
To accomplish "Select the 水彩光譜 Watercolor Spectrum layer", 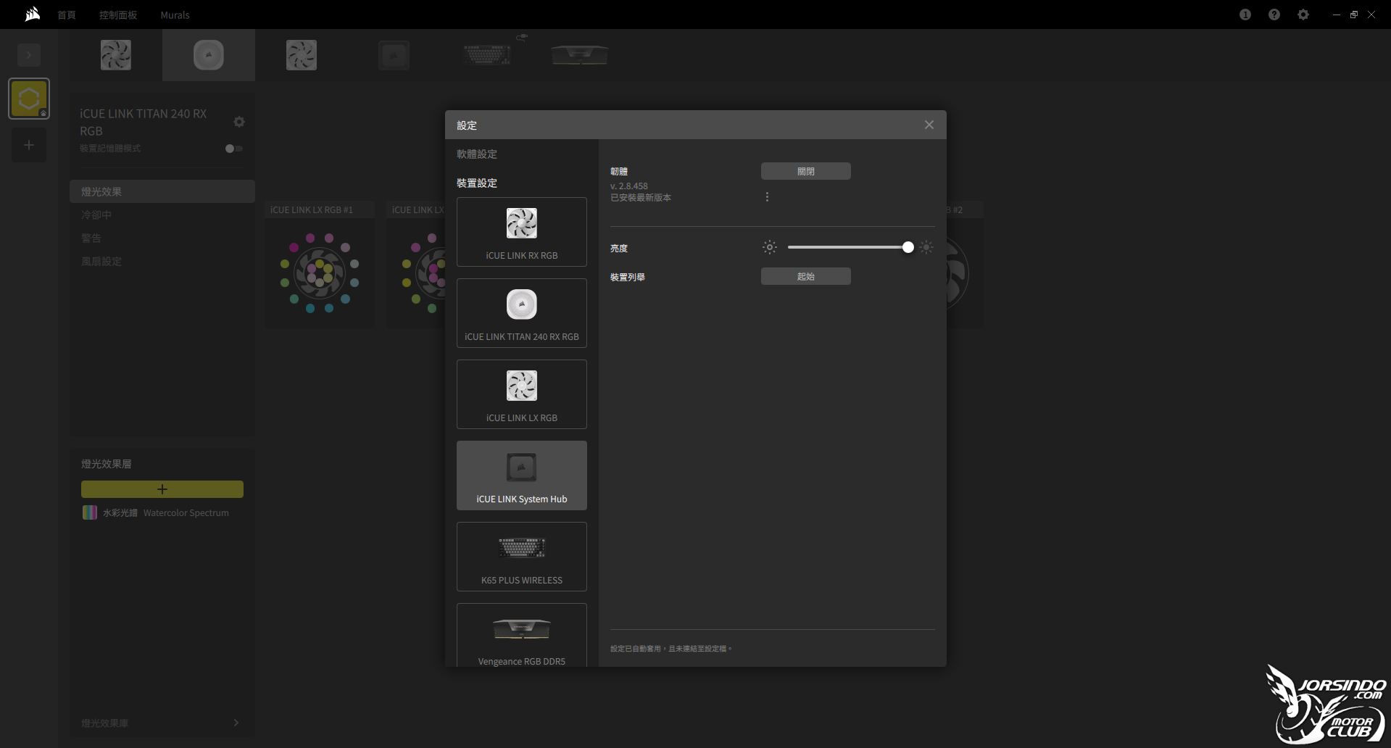I will pos(162,512).
